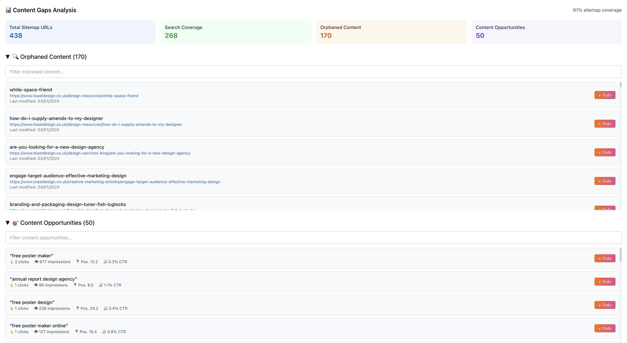Click the impressions eye icon under "free poster maker"

36,262
